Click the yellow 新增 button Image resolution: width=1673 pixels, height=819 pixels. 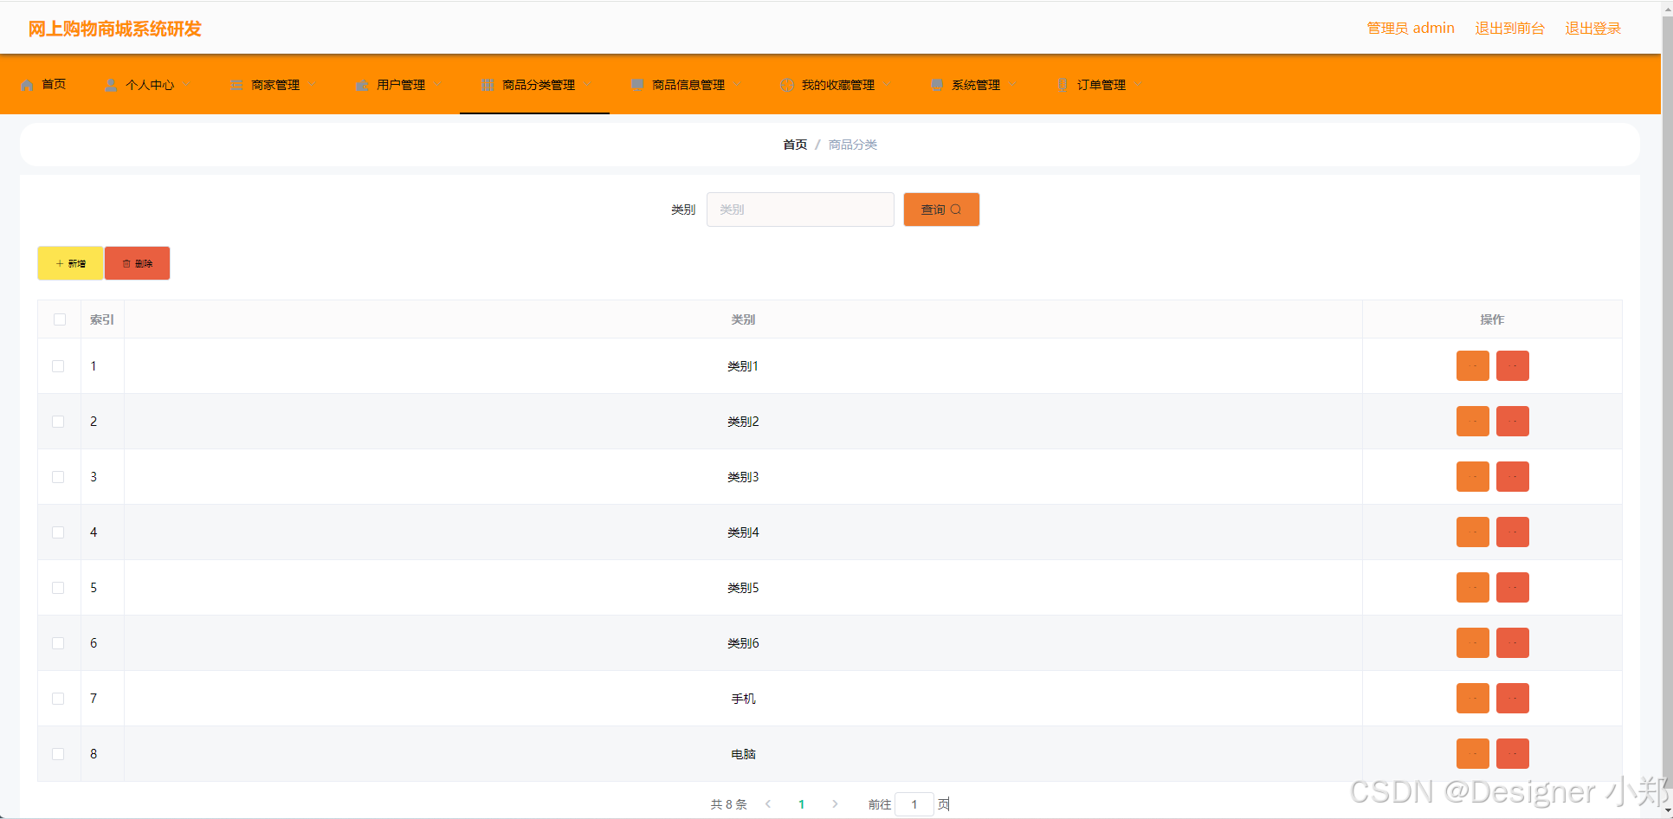coord(70,263)
